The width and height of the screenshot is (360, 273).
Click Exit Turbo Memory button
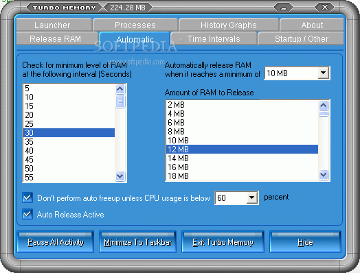click(x=223, y=242)
